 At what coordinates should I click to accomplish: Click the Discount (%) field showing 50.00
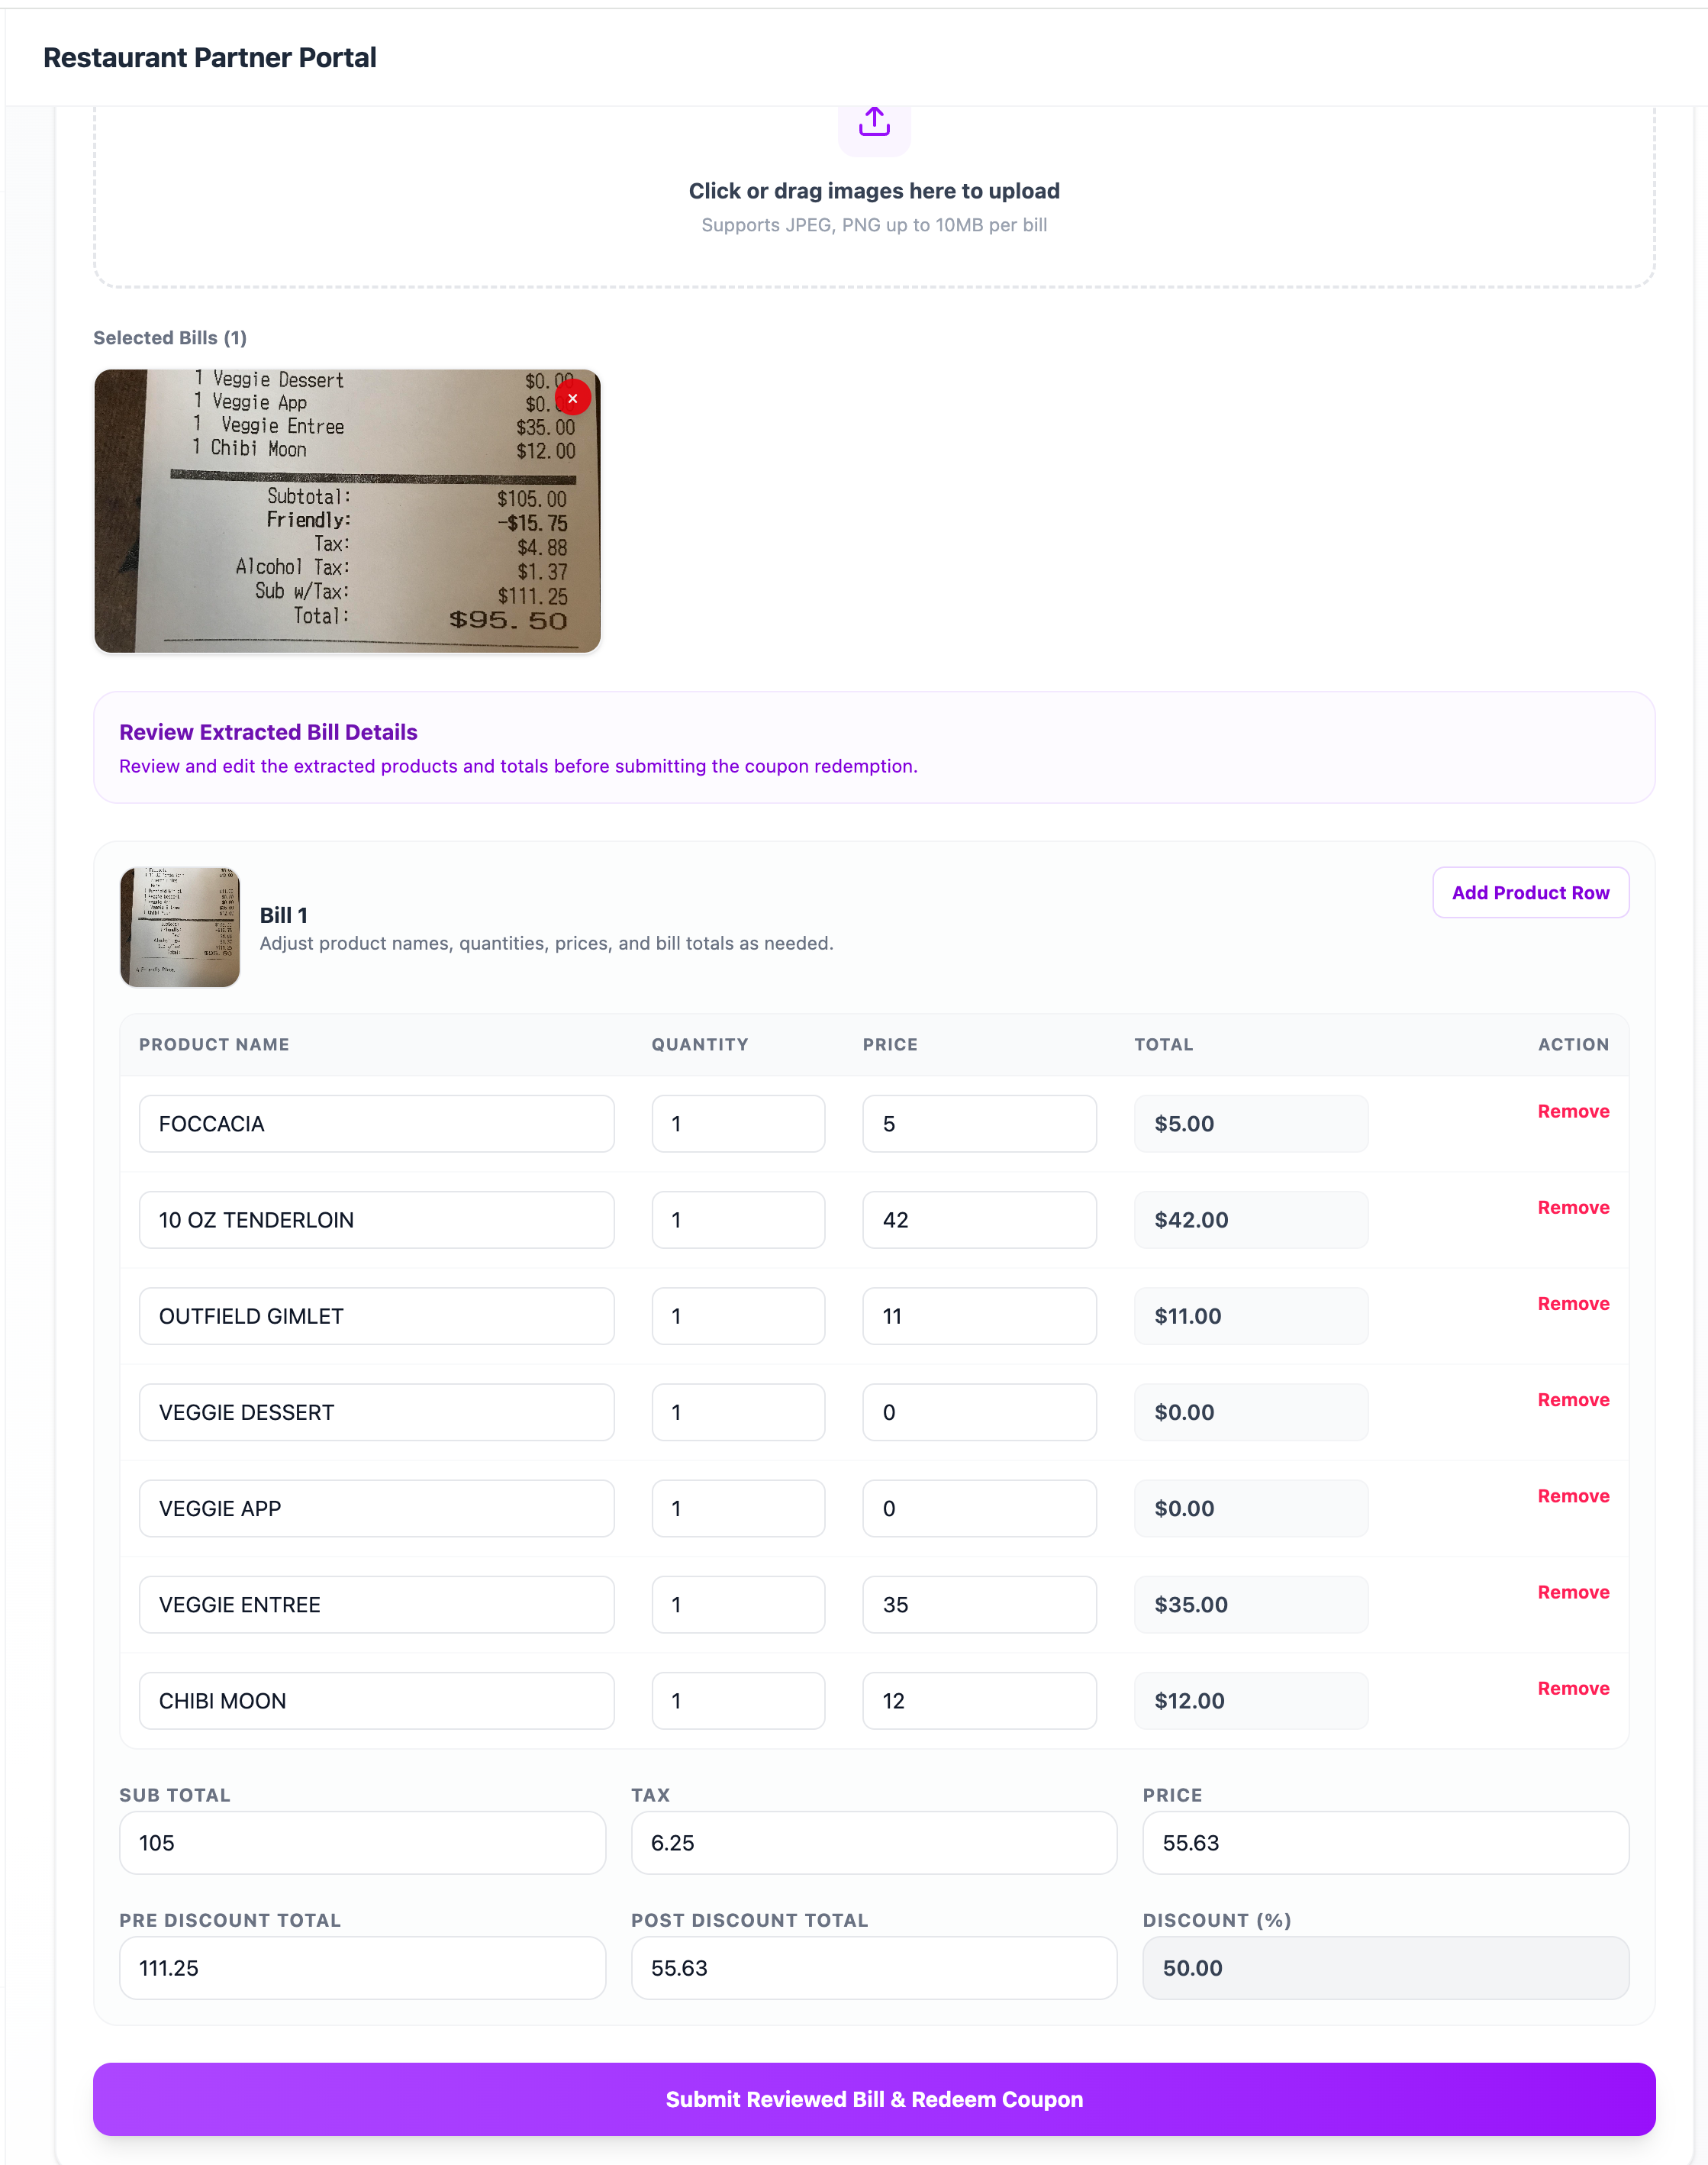1385,1967
